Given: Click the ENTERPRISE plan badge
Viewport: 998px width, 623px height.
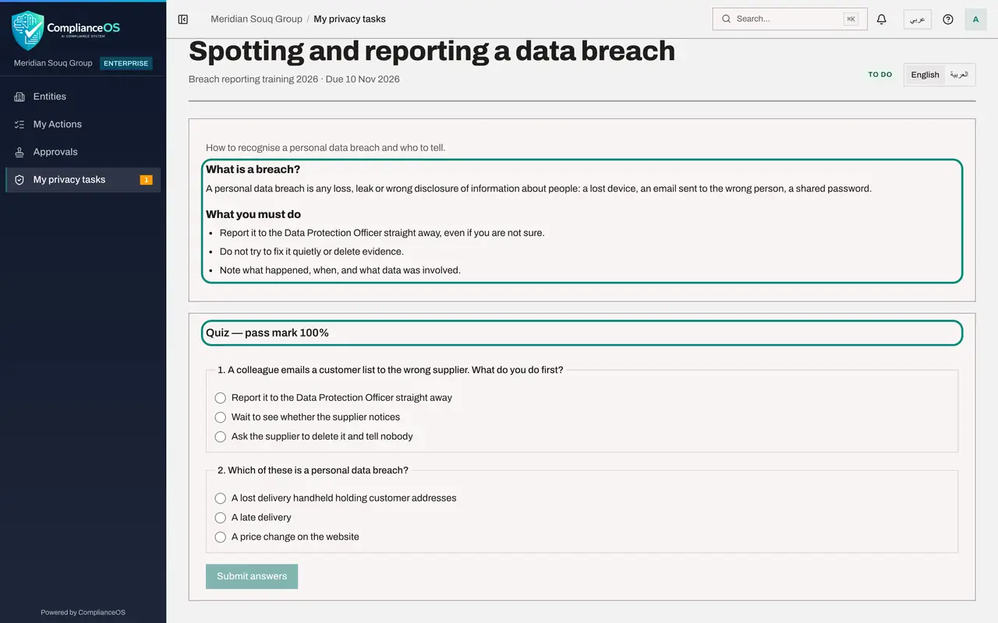Looking at the screenshot, I should [x=126, y=64].
